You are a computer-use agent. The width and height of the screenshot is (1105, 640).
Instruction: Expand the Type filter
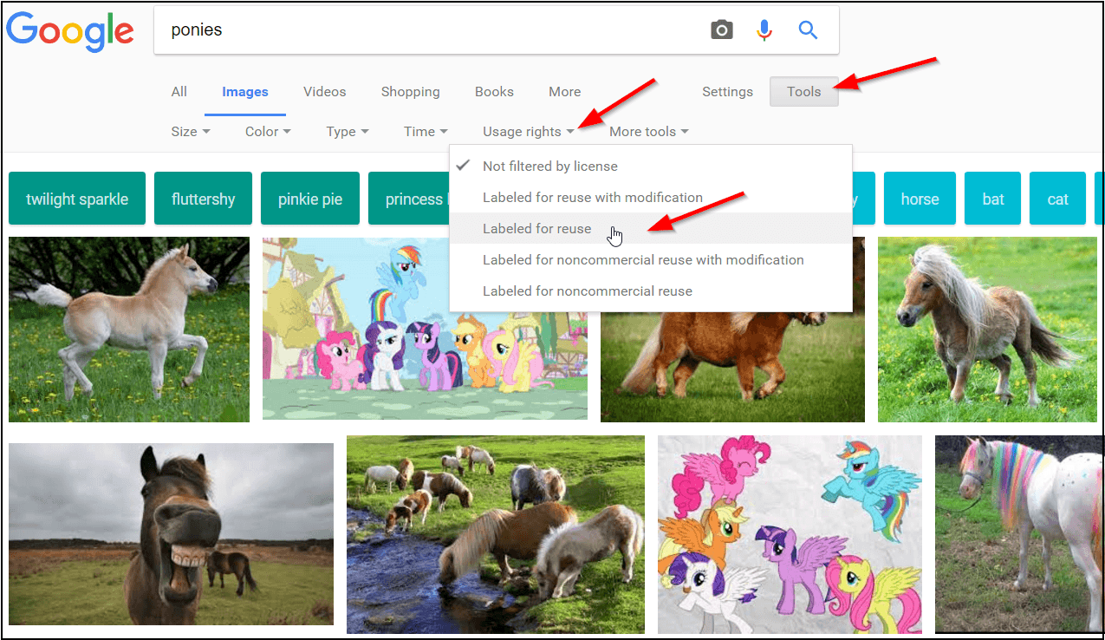(346, 131)
